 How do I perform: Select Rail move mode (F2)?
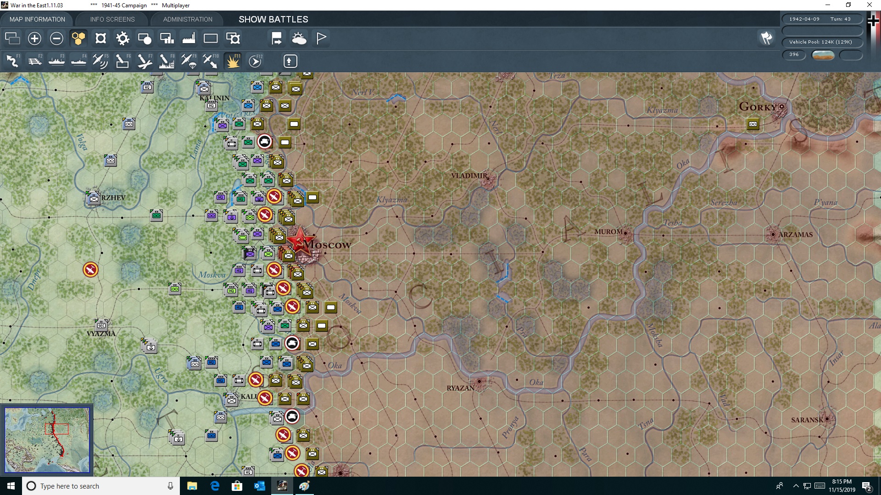pyautogui.click(x=34, y=61)
